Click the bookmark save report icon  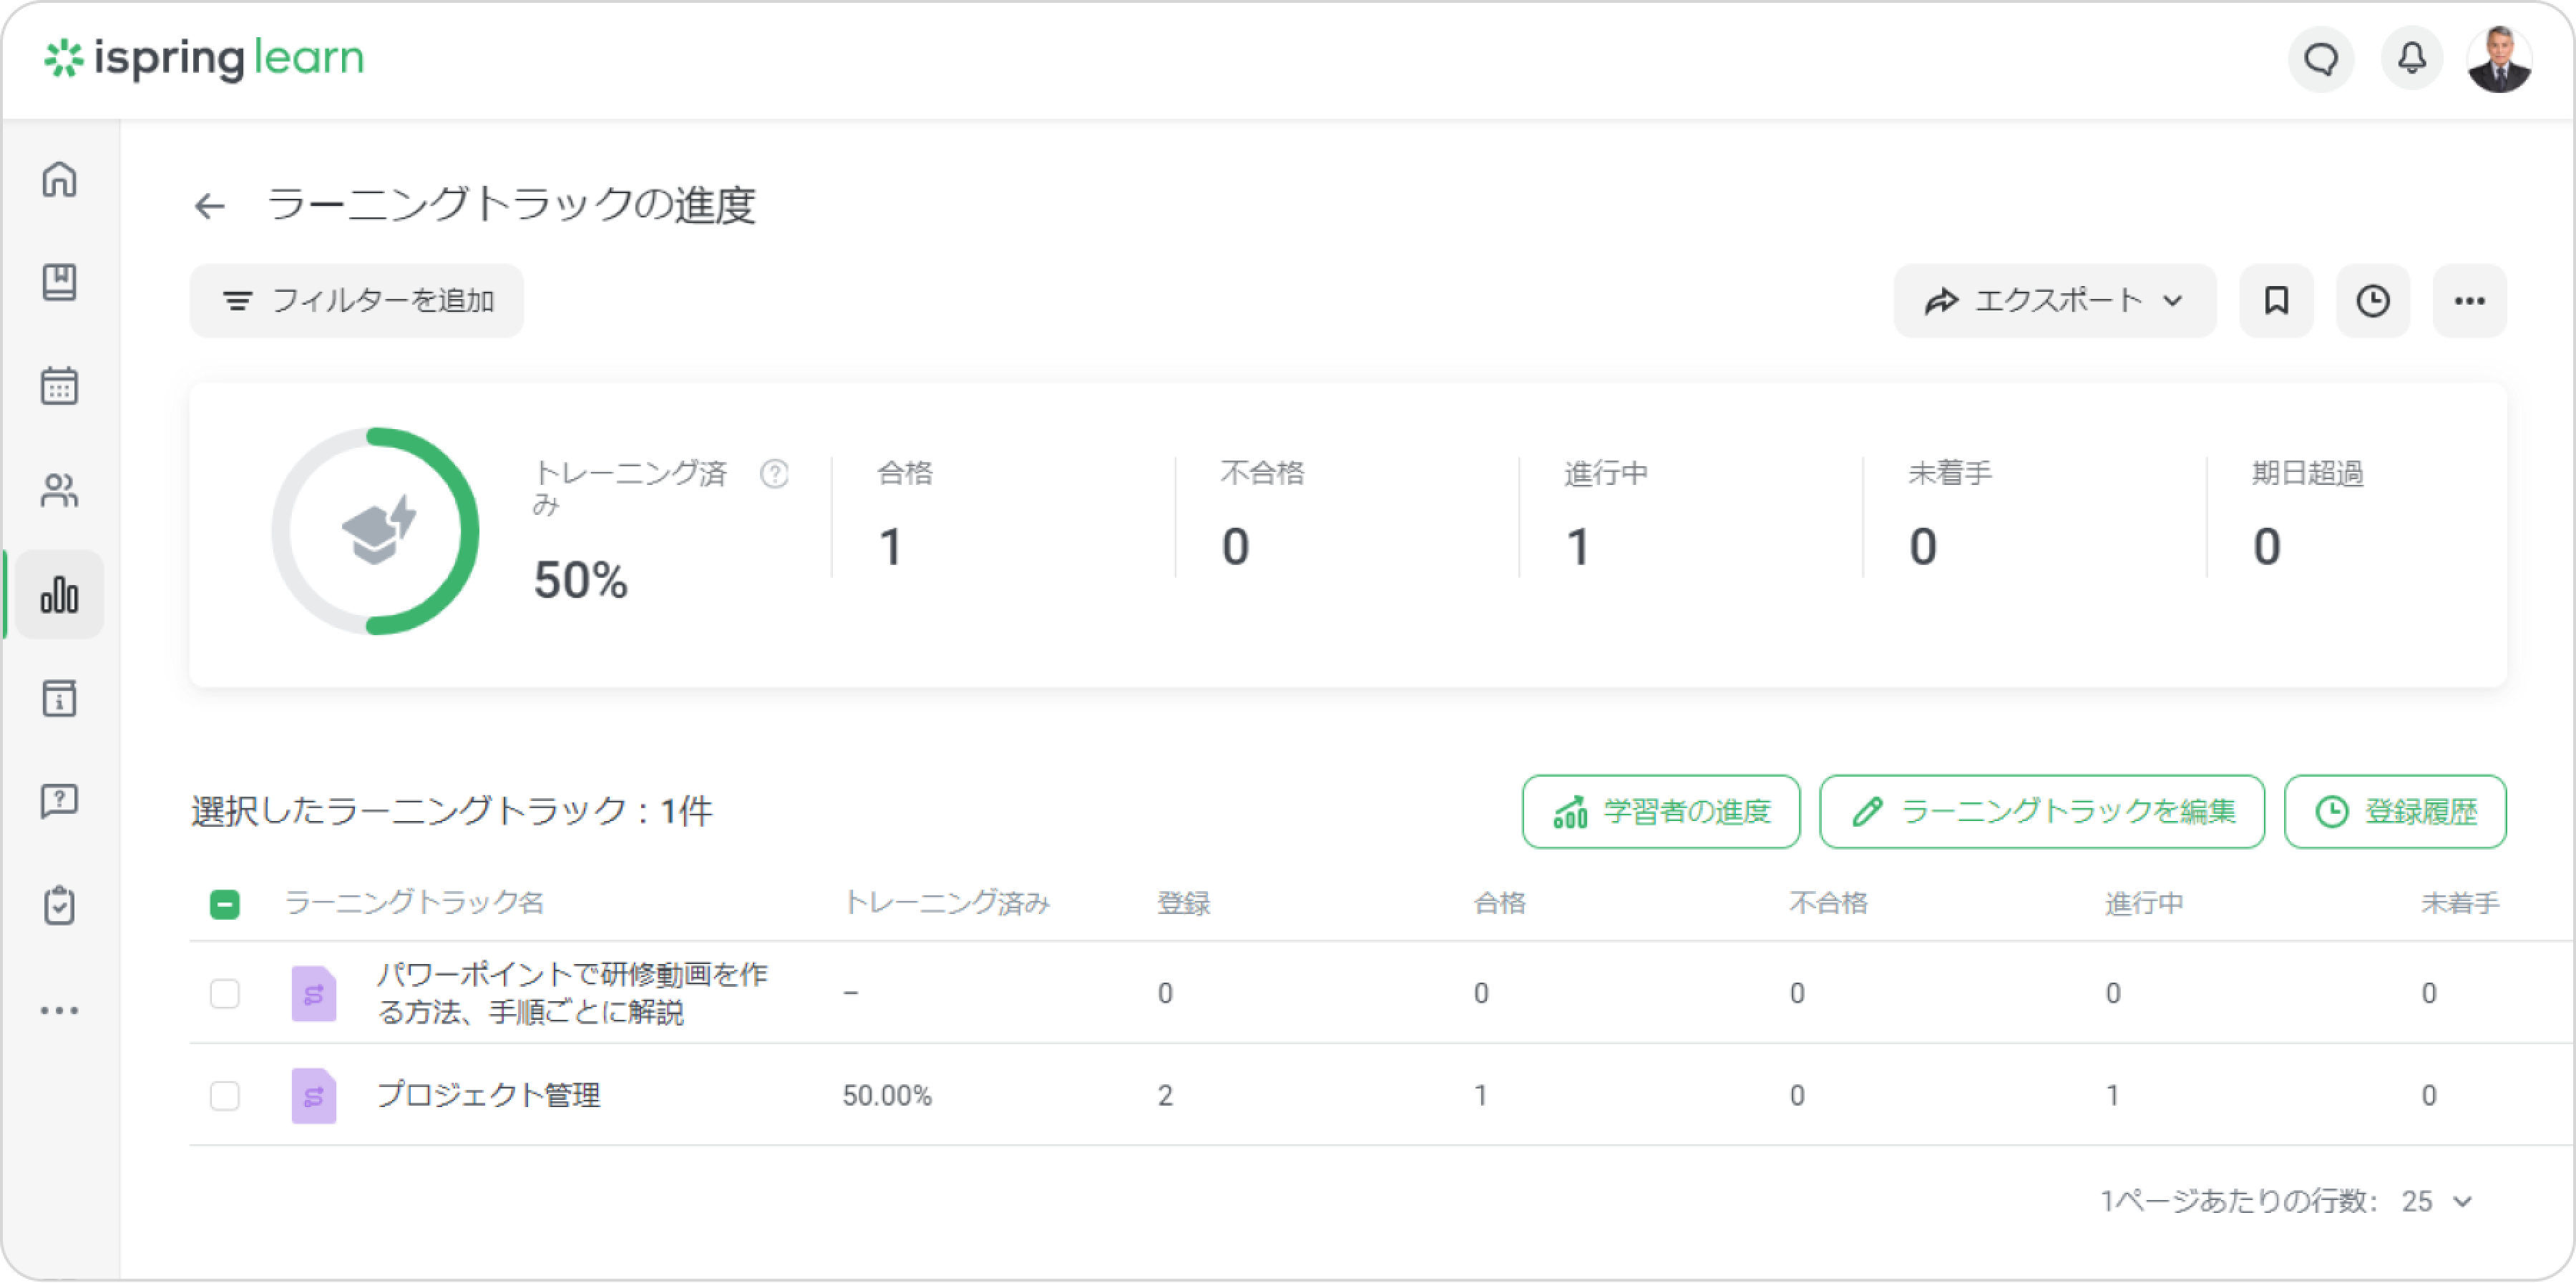point(2276,301)
